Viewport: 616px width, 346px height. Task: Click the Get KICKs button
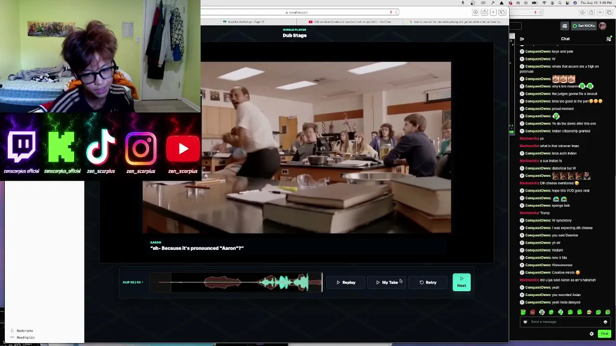(584, 26)
